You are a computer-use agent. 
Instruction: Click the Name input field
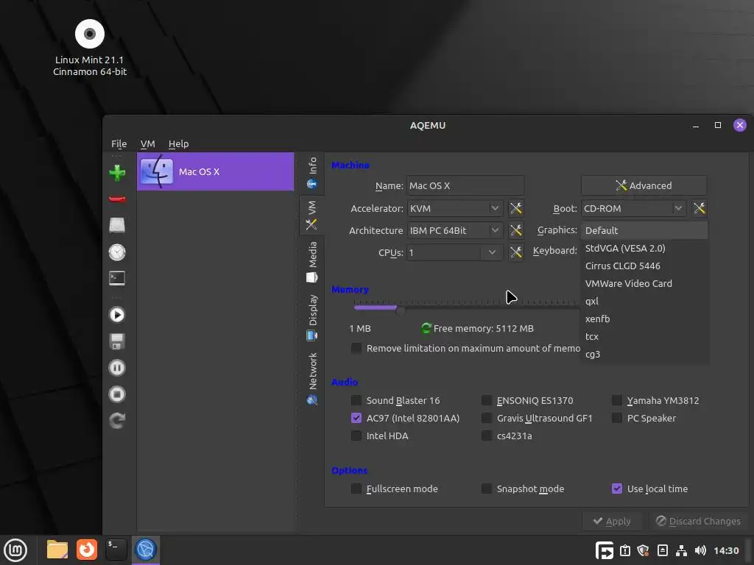click(x=465, y=186)
